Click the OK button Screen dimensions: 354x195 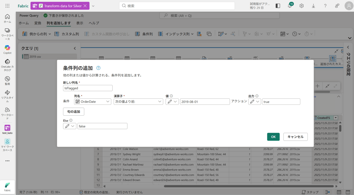(273, 137)
